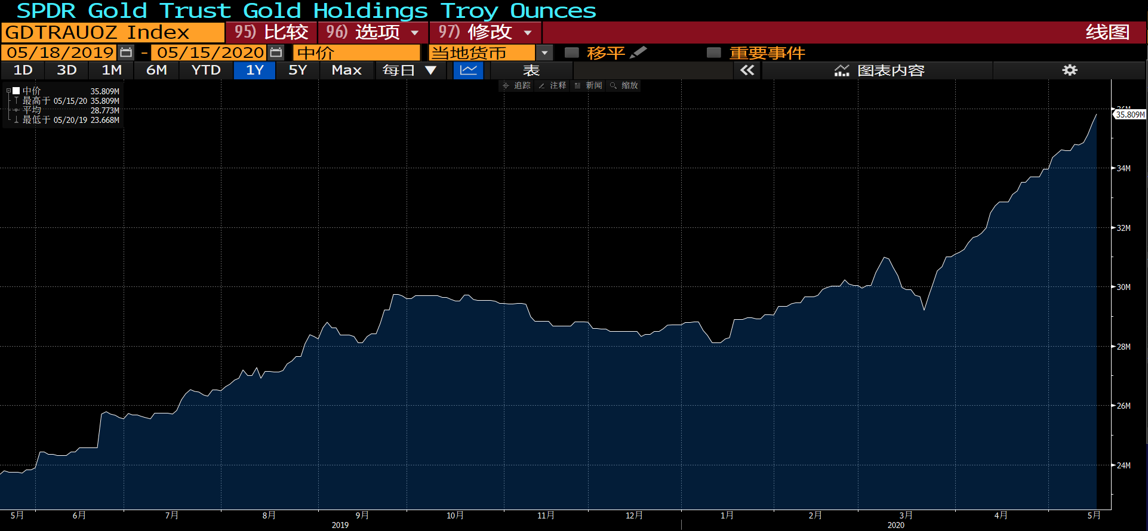Screen dimensions: 1148x531
Task: Click the 24M y-axis label
Action: [1124, 465]
